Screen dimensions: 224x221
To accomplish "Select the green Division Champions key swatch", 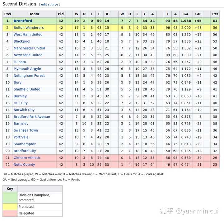I will click(10, 198).
